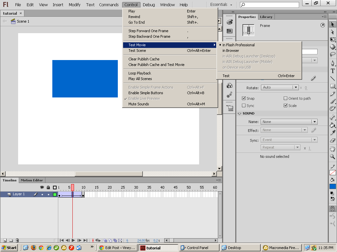Select the Free Transform tool

[x=332, y=39]
